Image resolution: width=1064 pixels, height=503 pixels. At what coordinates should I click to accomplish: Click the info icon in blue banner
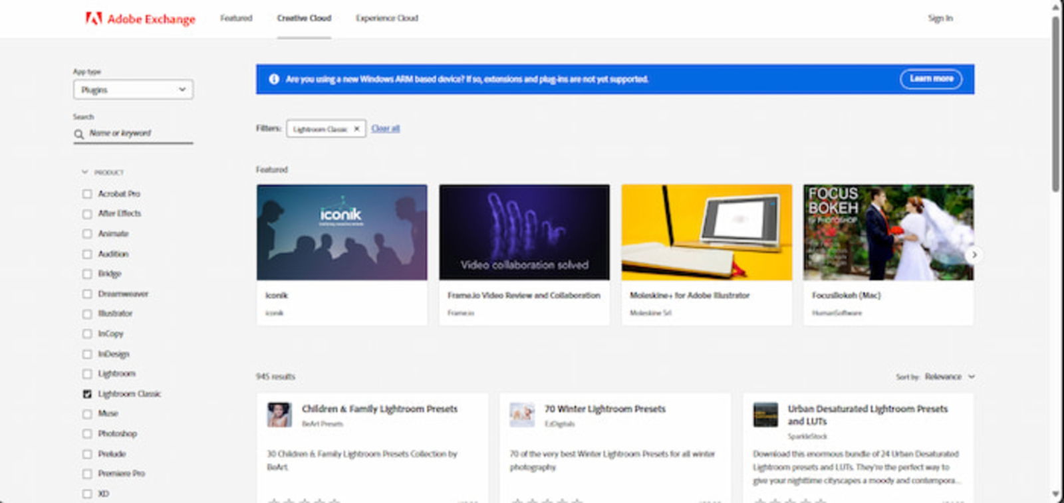(274, 79)
